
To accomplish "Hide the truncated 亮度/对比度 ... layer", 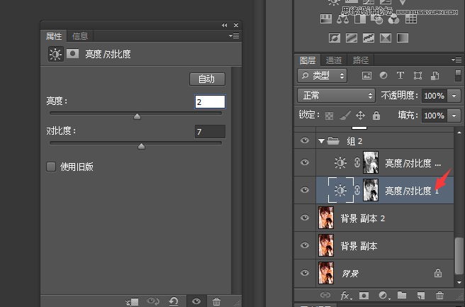I will coord(305,162).
